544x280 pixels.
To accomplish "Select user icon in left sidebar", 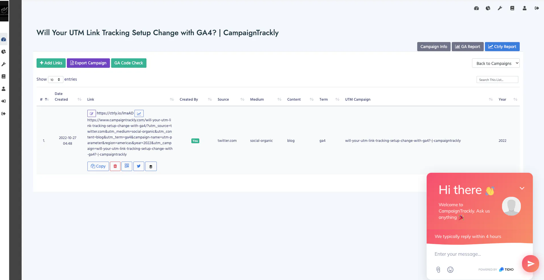I will (4, 89).
